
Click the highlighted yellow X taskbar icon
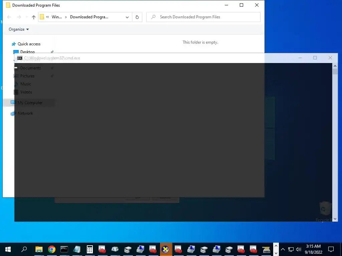(166, 249)
